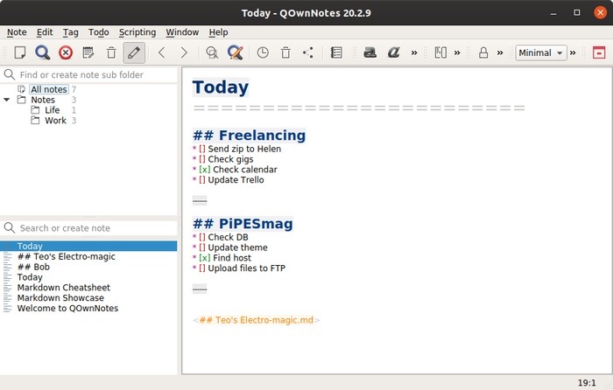Apply italic formatting icon
The height and width of the screenshot is (390, 613).
tap(394, 52)
